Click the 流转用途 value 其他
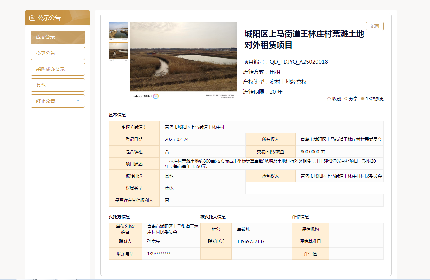Screen dimensions: 430x280 point(169,176)
